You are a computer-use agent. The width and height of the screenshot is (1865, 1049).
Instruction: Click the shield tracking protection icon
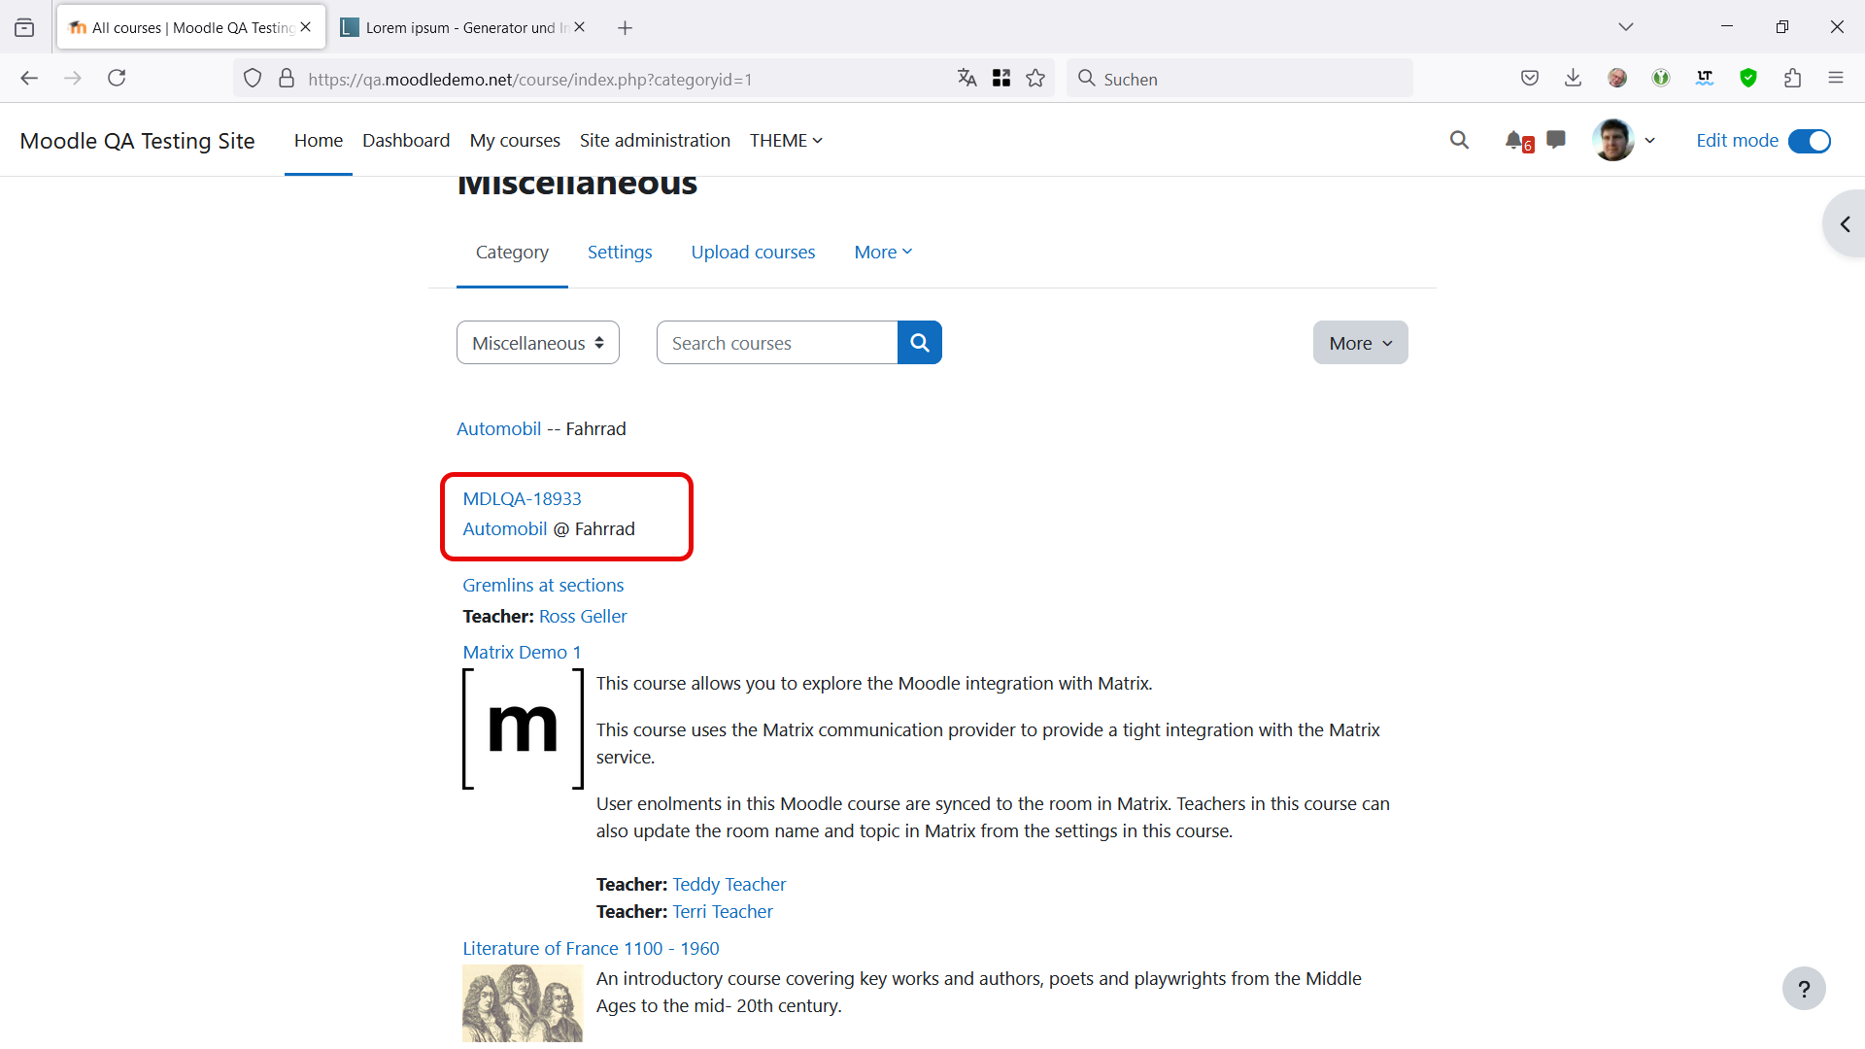253,79
